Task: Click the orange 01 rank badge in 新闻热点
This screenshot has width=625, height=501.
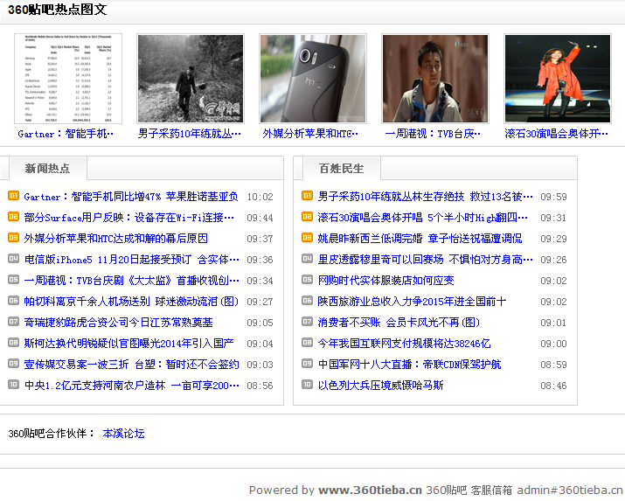Action: pyautogui.click(x=13, y=196)
